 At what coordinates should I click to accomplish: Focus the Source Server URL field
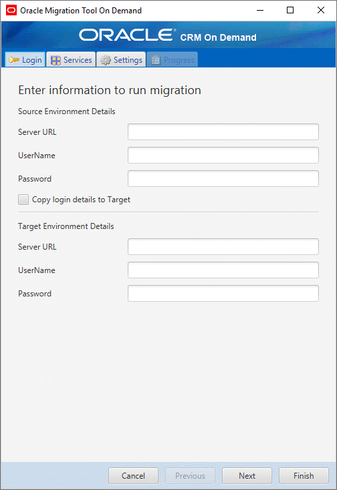pyautogui.click(x=223, y=132)
